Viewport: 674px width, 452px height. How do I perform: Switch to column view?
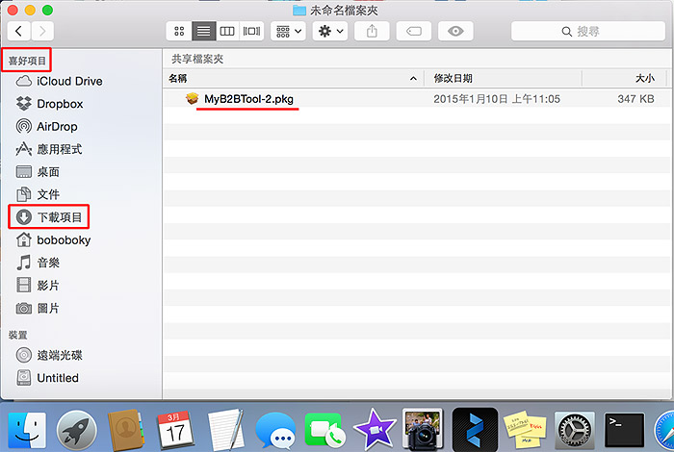tap(227, 31)
